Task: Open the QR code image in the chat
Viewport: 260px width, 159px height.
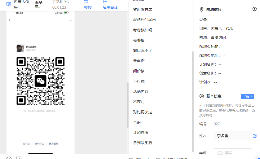Action: pos(40,81)
